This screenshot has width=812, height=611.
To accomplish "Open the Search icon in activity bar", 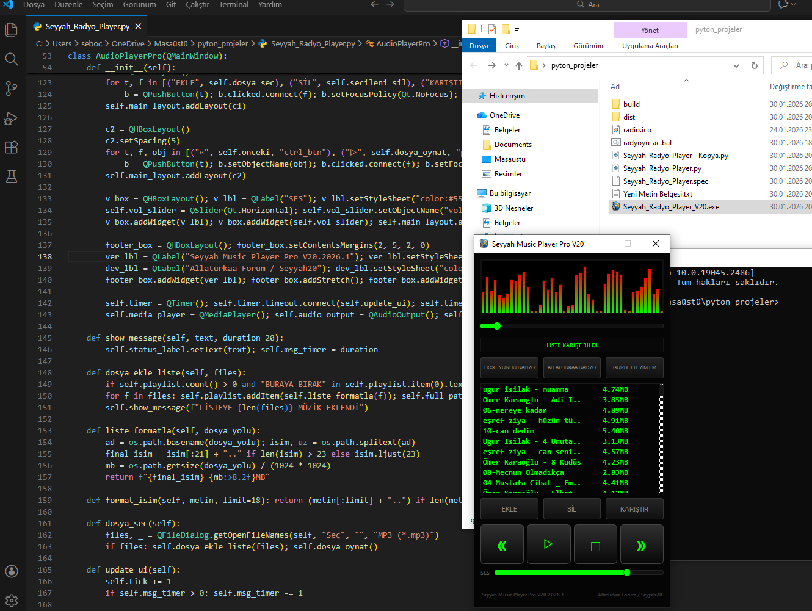I will tap(12, 59).
